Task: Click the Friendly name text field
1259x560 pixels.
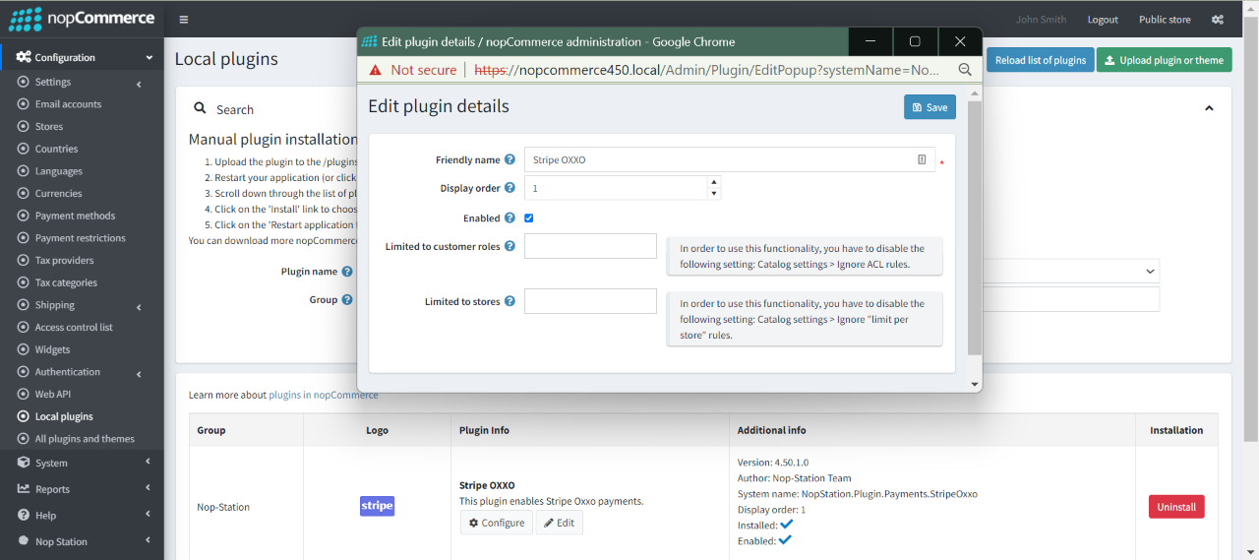Action: pyautogui.click(x=718, y=159)
